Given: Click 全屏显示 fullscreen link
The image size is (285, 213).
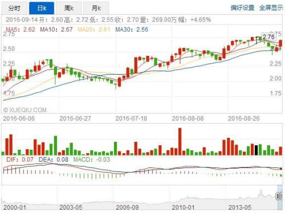Looking at the screenshot, I should [271, 8].
